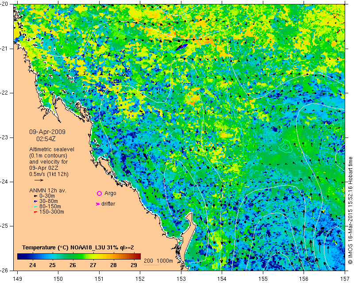Click the 'and velocity for' text line
This screenshot has height=283, width=354.
click(x=49, y=161)
